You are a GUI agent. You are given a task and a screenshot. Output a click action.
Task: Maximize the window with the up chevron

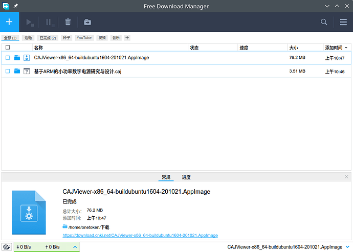click(337, 6)
